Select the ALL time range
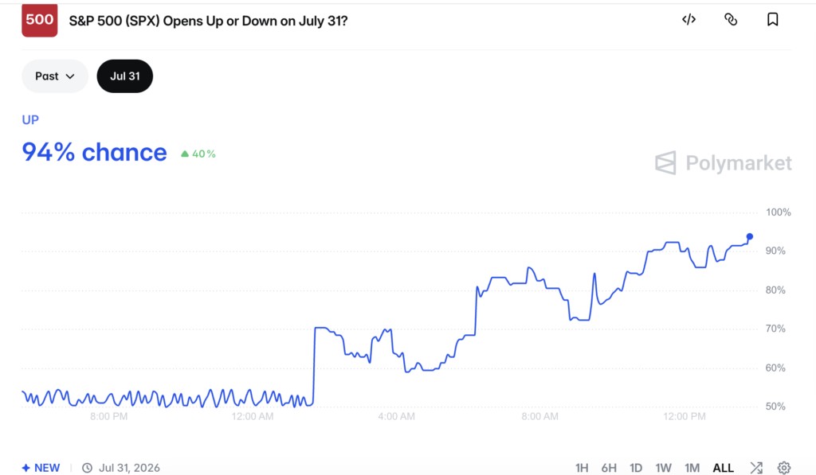This screenshot has height=475, width=816. [x=724, y=468]
